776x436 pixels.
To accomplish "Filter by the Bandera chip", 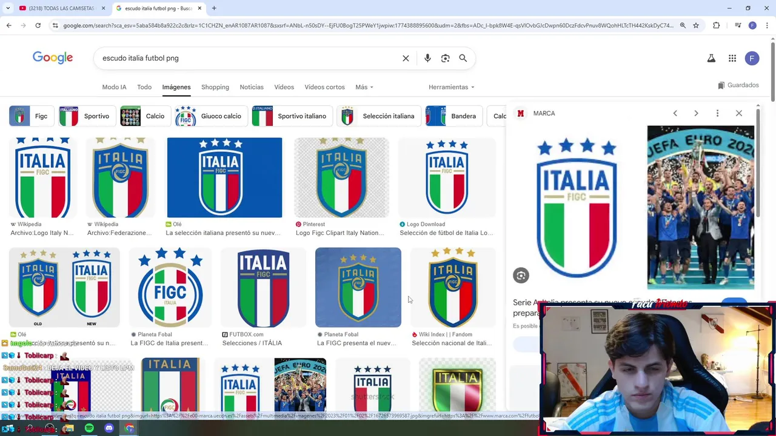I will coord(454,116).
